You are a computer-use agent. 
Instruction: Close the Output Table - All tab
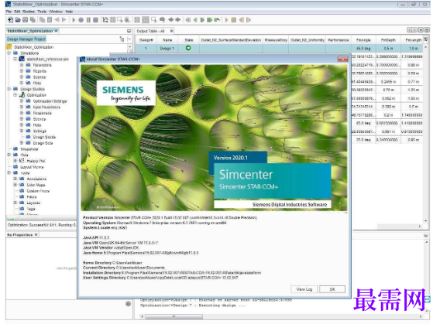171,31
